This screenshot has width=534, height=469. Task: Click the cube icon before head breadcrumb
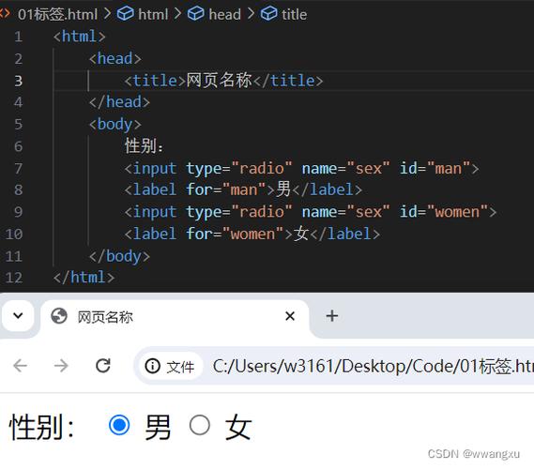(196, 14)
